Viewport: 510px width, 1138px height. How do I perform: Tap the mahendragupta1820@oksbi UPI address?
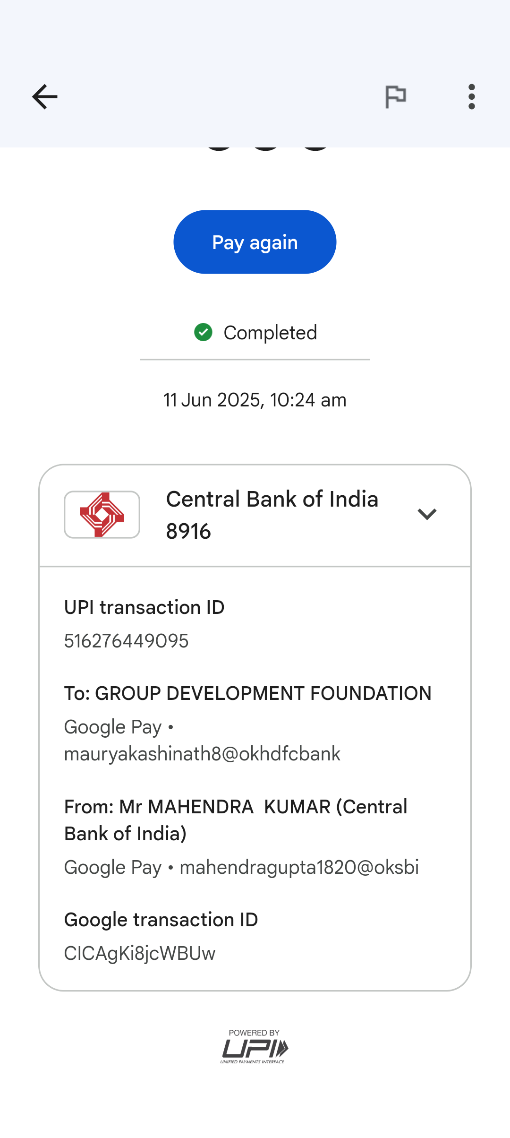(x=299, y=867)
